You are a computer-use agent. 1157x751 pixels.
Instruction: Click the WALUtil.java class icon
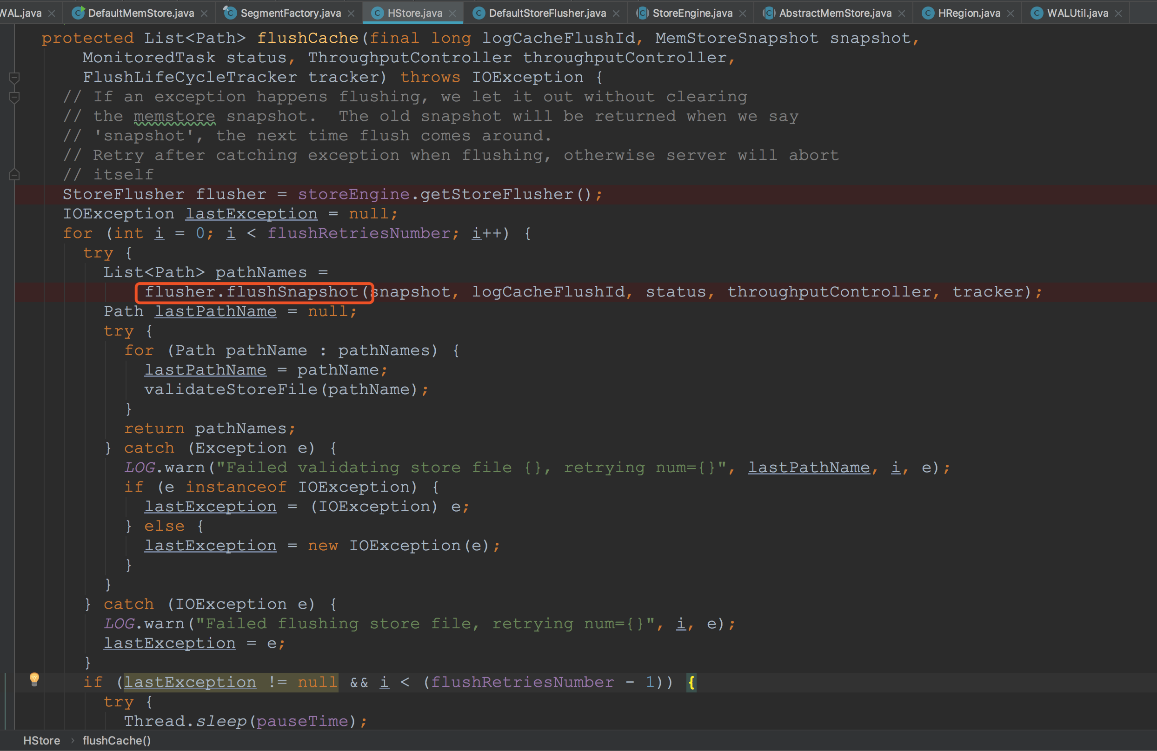pos(1037,13)
